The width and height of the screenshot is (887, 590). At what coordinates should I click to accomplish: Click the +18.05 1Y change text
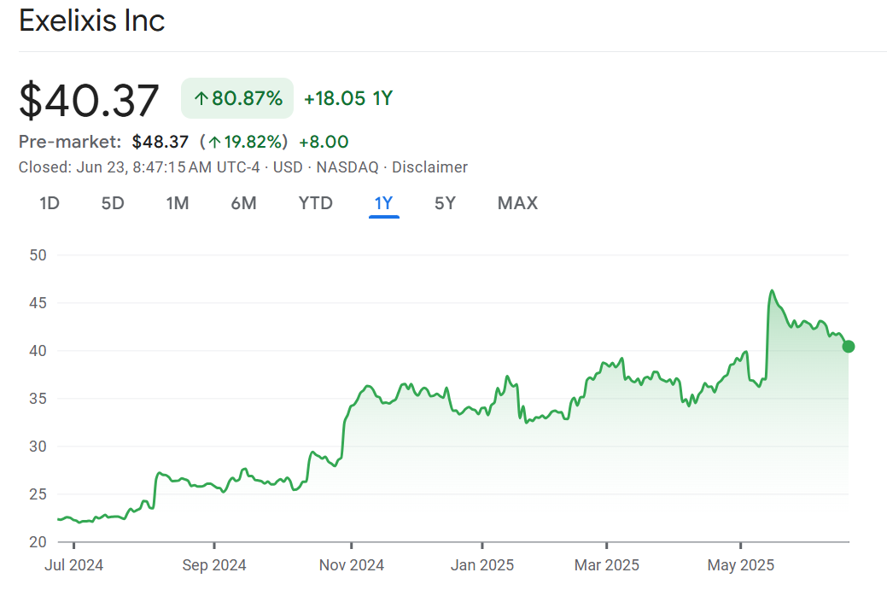click(x=348, y=98)
